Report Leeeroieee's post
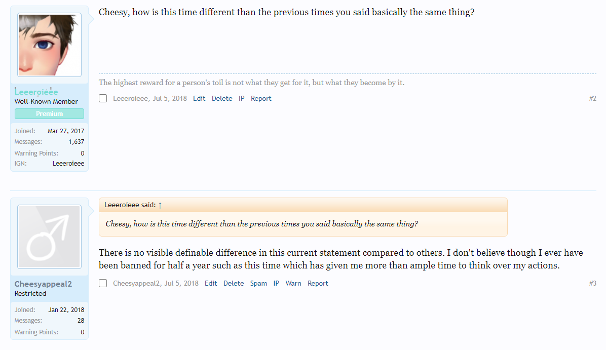 261,98
